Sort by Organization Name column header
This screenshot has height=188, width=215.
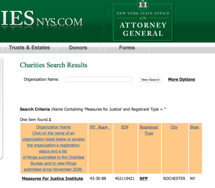click(x=53, y=127)
